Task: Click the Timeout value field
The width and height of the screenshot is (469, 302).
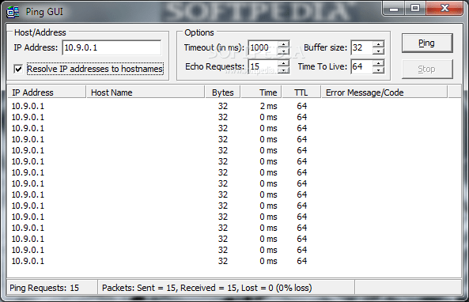Action: tap(263, 47)
